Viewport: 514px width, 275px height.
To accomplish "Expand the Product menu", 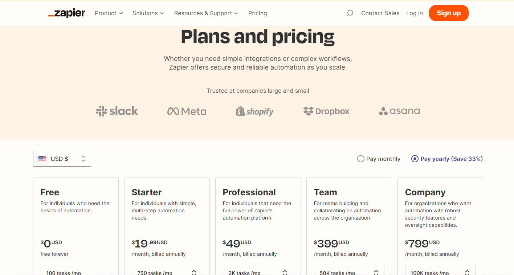I will tap(109, 13).
